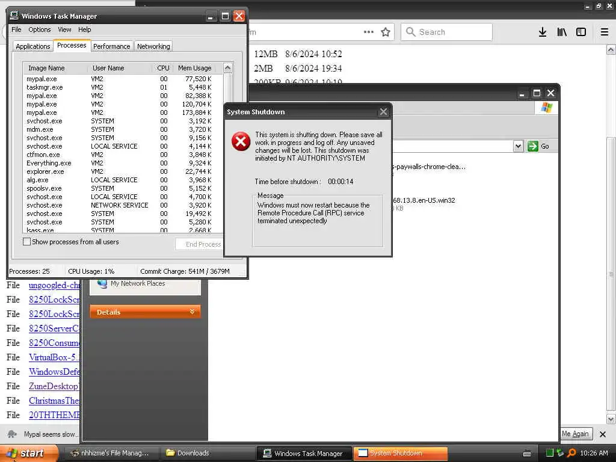Click My Network Places icon
Screen dimensions: 616x462
(102, 283)
